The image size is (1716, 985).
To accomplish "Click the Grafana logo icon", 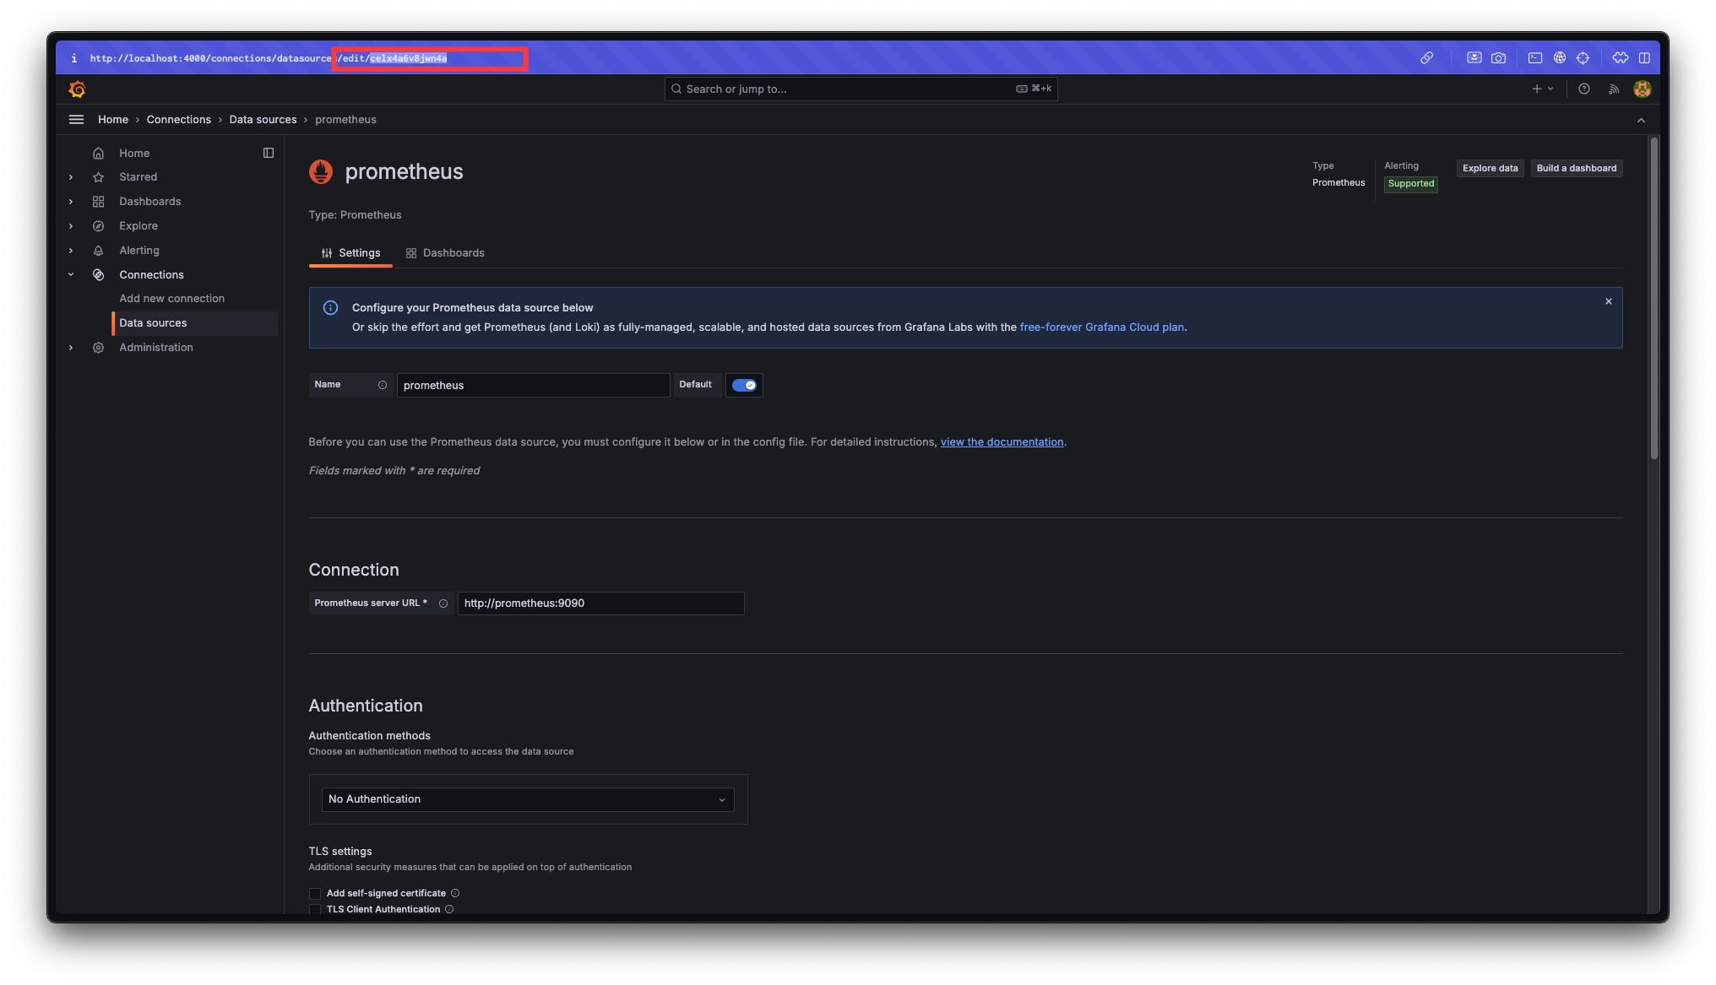I will point(77,89).
